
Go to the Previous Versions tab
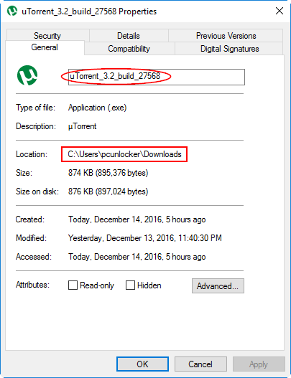[226, 36]
